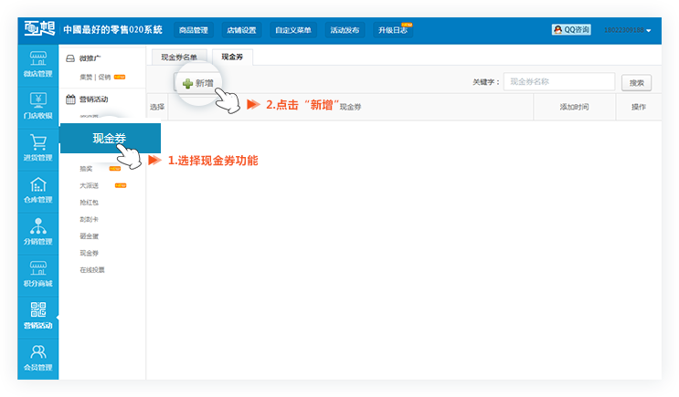Select the 现金券 tab
679x397 pixels.
[232, 57]
